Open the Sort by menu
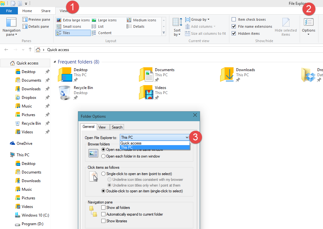 click(177, 27)
